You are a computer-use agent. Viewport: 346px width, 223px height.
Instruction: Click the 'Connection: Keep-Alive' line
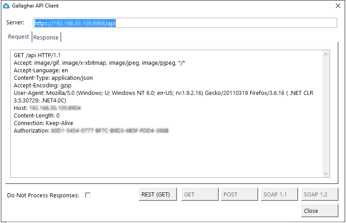43,123
